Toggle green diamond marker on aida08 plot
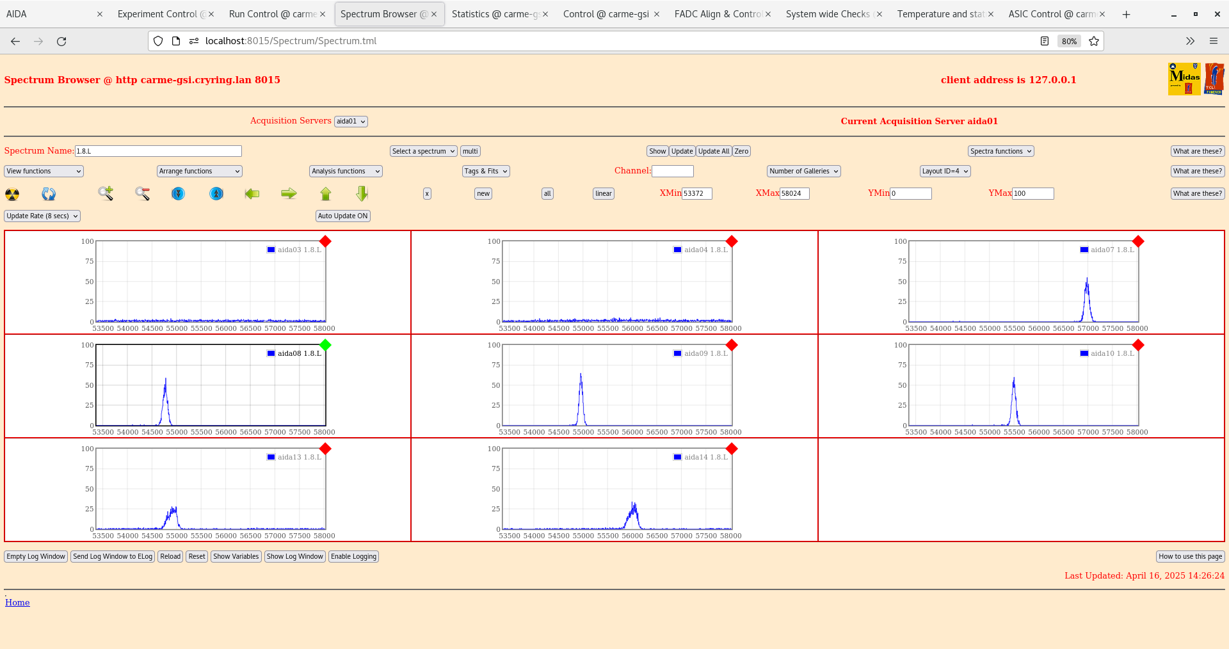Viewport: 1229px width, 649px height. pos(325,345)
